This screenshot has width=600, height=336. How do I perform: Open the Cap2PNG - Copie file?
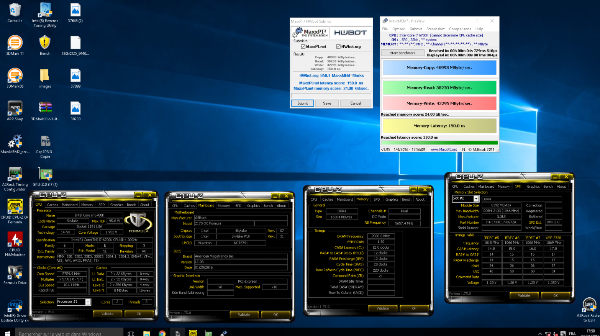[45, 146]
